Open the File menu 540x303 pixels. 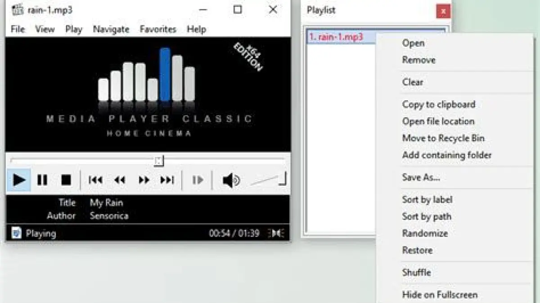pyautogui.click(x=18, y=29)
